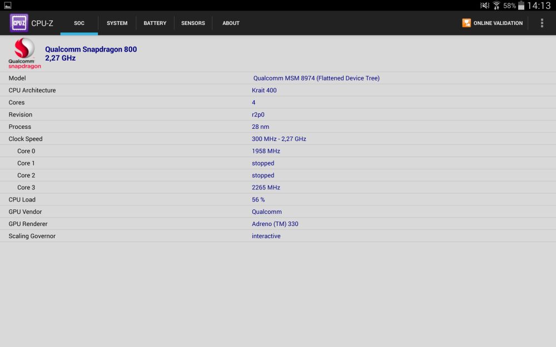This screenshot has height=347, width=556.
Task: Tap the 14:13 clock in status bar
Action: point(539,6)
